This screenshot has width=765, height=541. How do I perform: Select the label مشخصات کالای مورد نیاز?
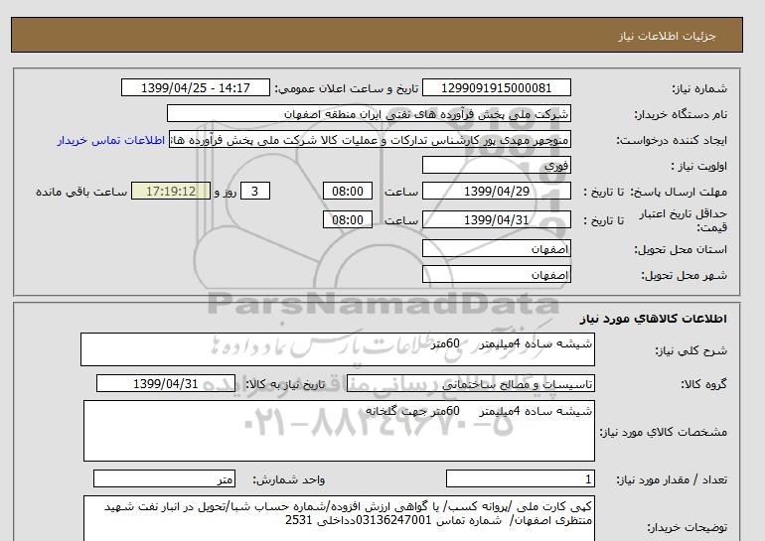[x=663, y=432]
